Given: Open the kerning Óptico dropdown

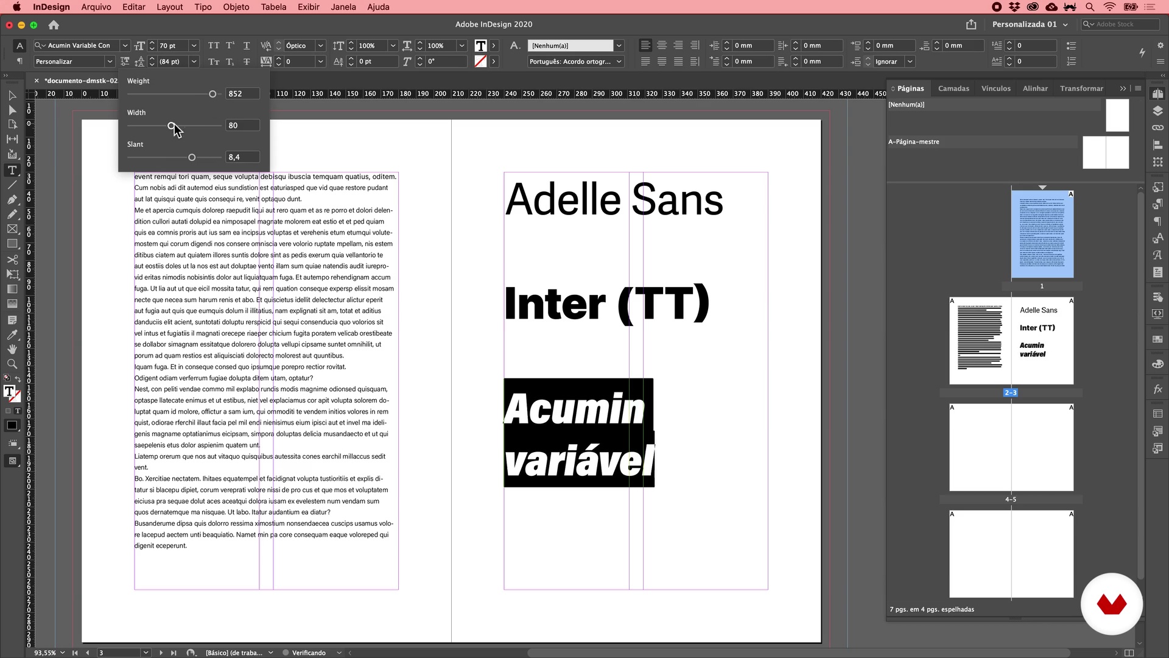Looking at the screenshot, I should click(x=320, y=46).
